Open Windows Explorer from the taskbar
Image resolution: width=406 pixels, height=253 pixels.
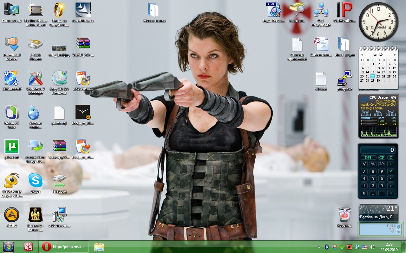(99, 247)
